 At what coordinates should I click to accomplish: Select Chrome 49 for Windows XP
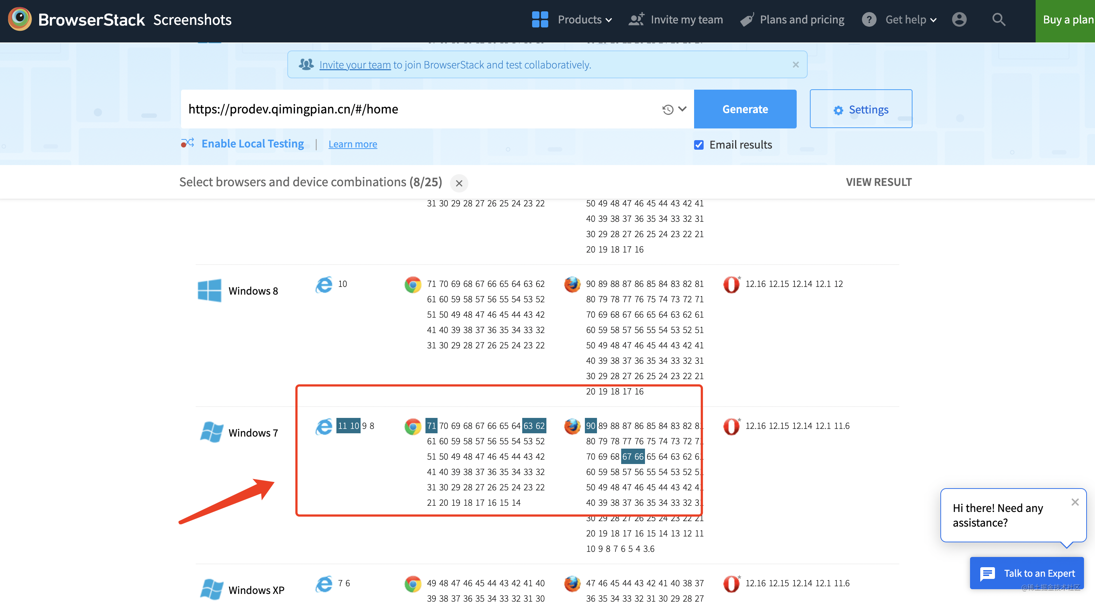click(x=431, y=583)
